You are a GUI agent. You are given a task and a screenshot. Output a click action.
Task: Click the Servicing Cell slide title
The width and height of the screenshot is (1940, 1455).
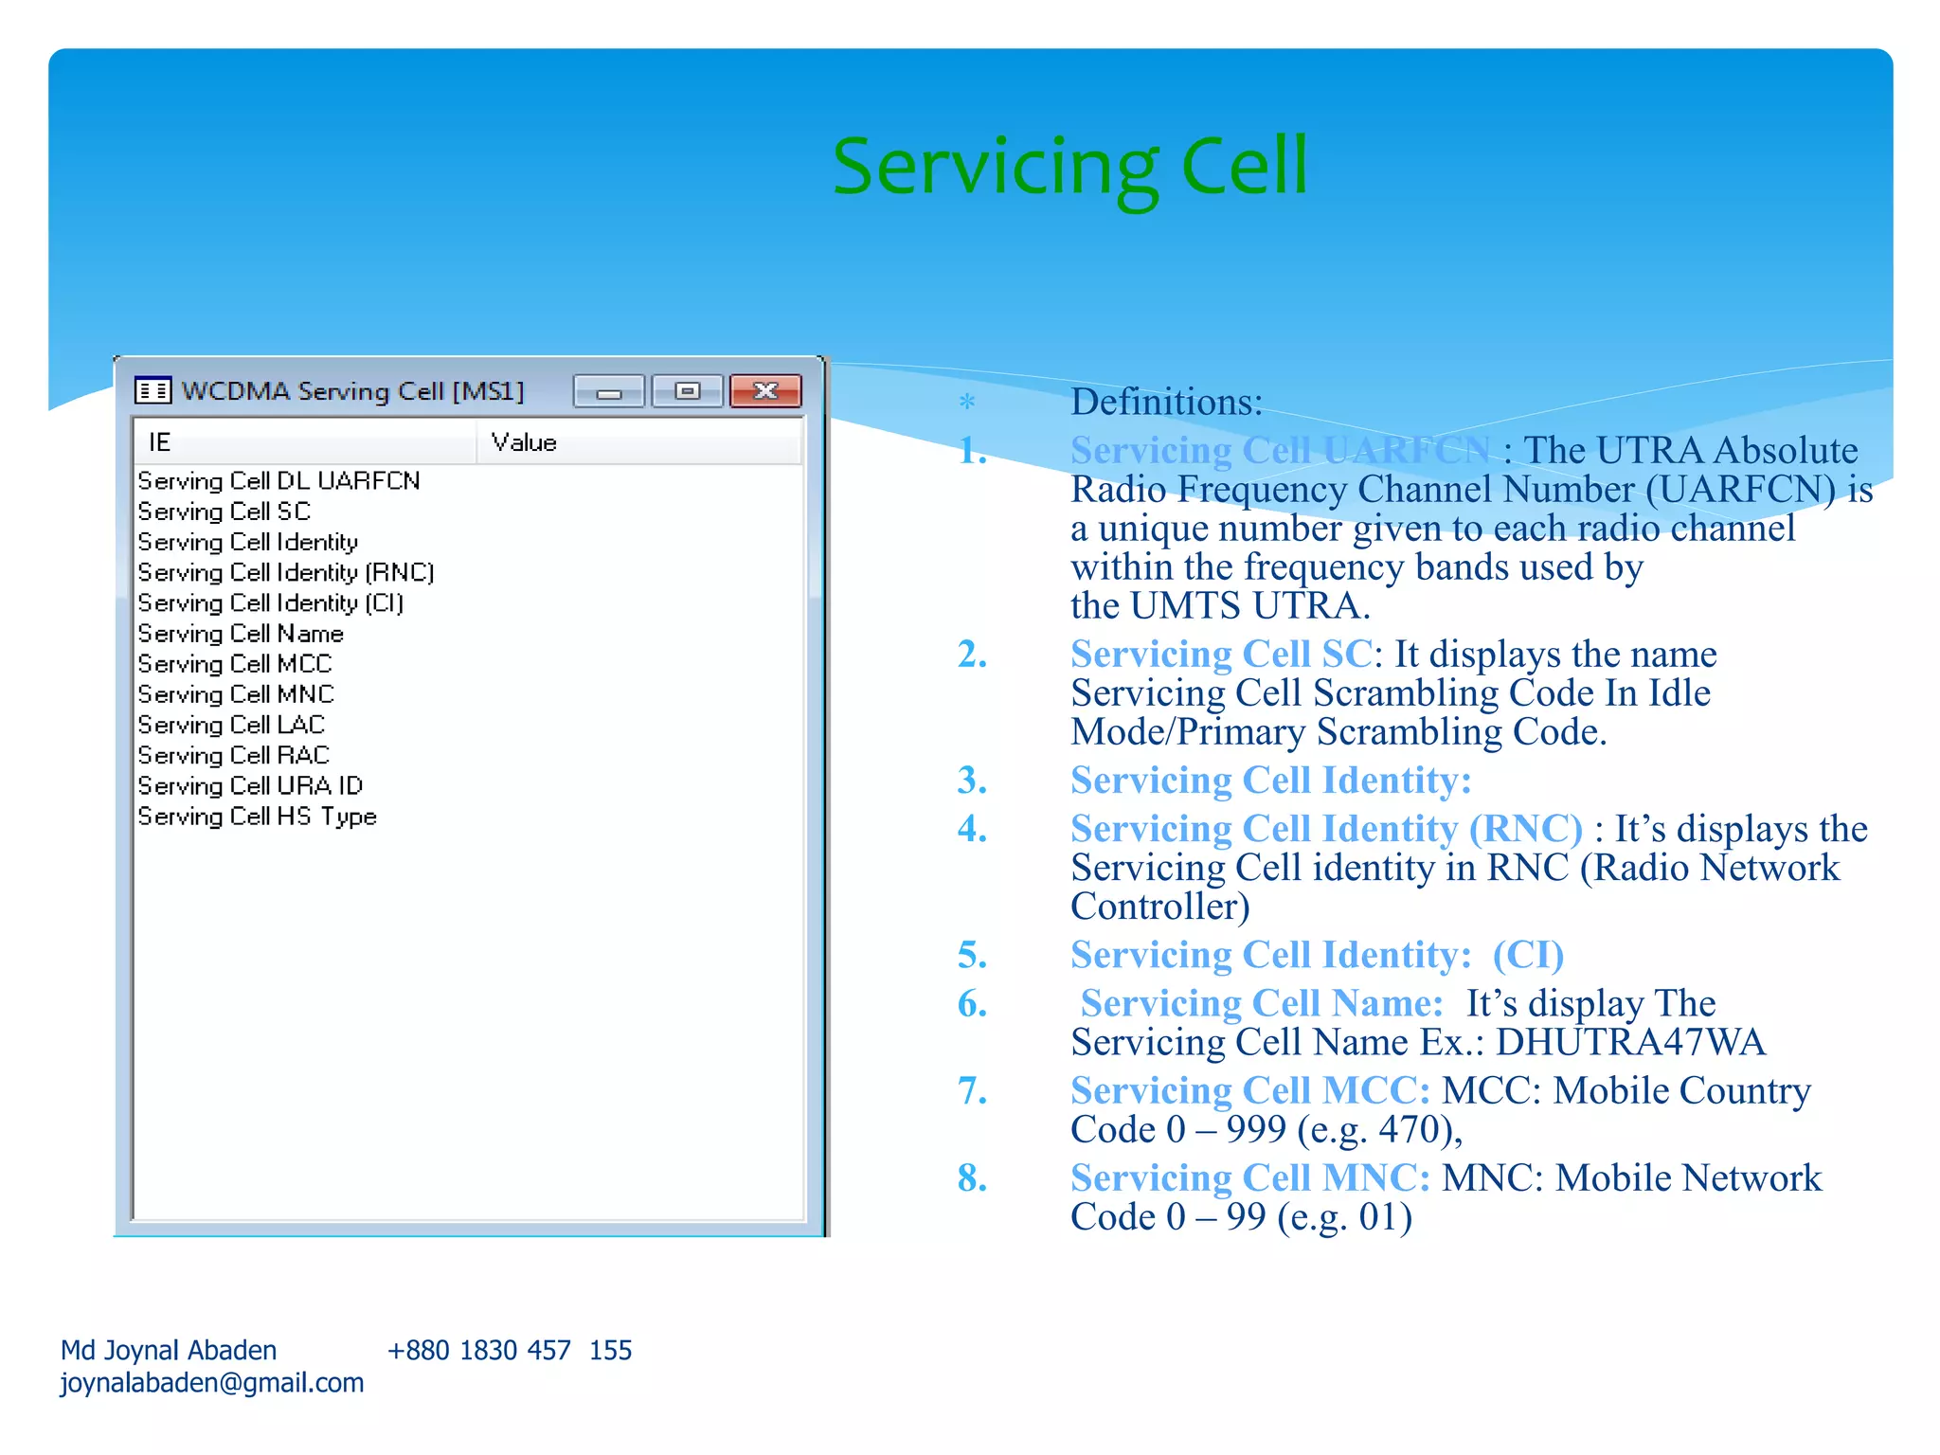(x=1069, y=166)
